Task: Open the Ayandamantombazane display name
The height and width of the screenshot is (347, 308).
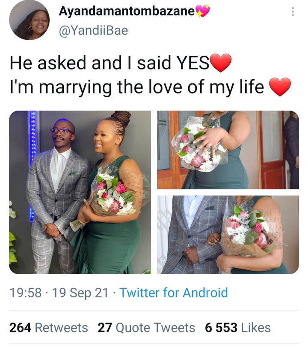Action: pyautogui.click(x=127, y=11)
